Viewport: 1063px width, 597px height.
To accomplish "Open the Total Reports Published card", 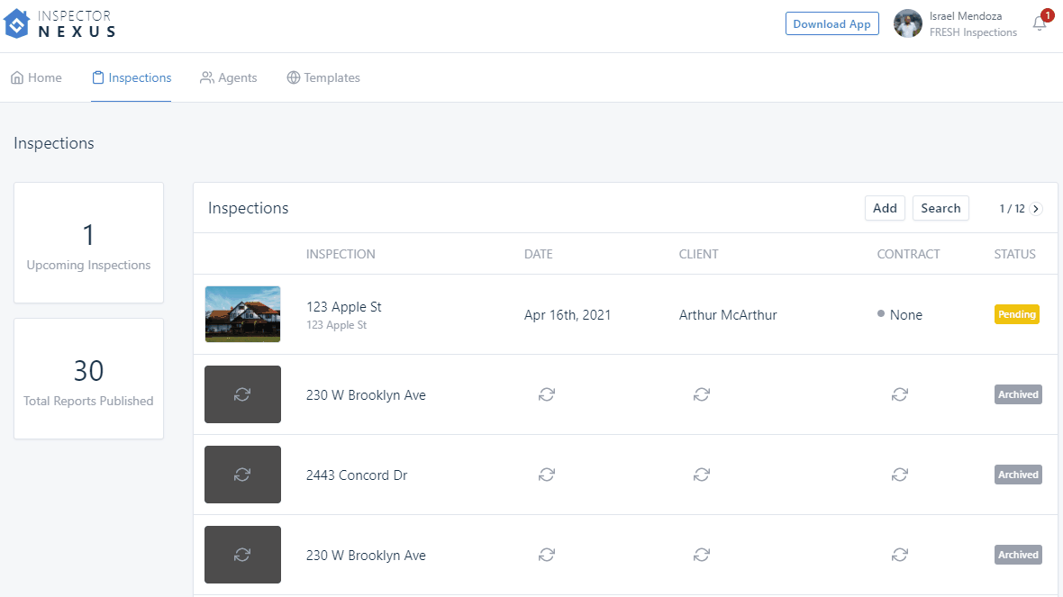I will (x=88, y=379).
